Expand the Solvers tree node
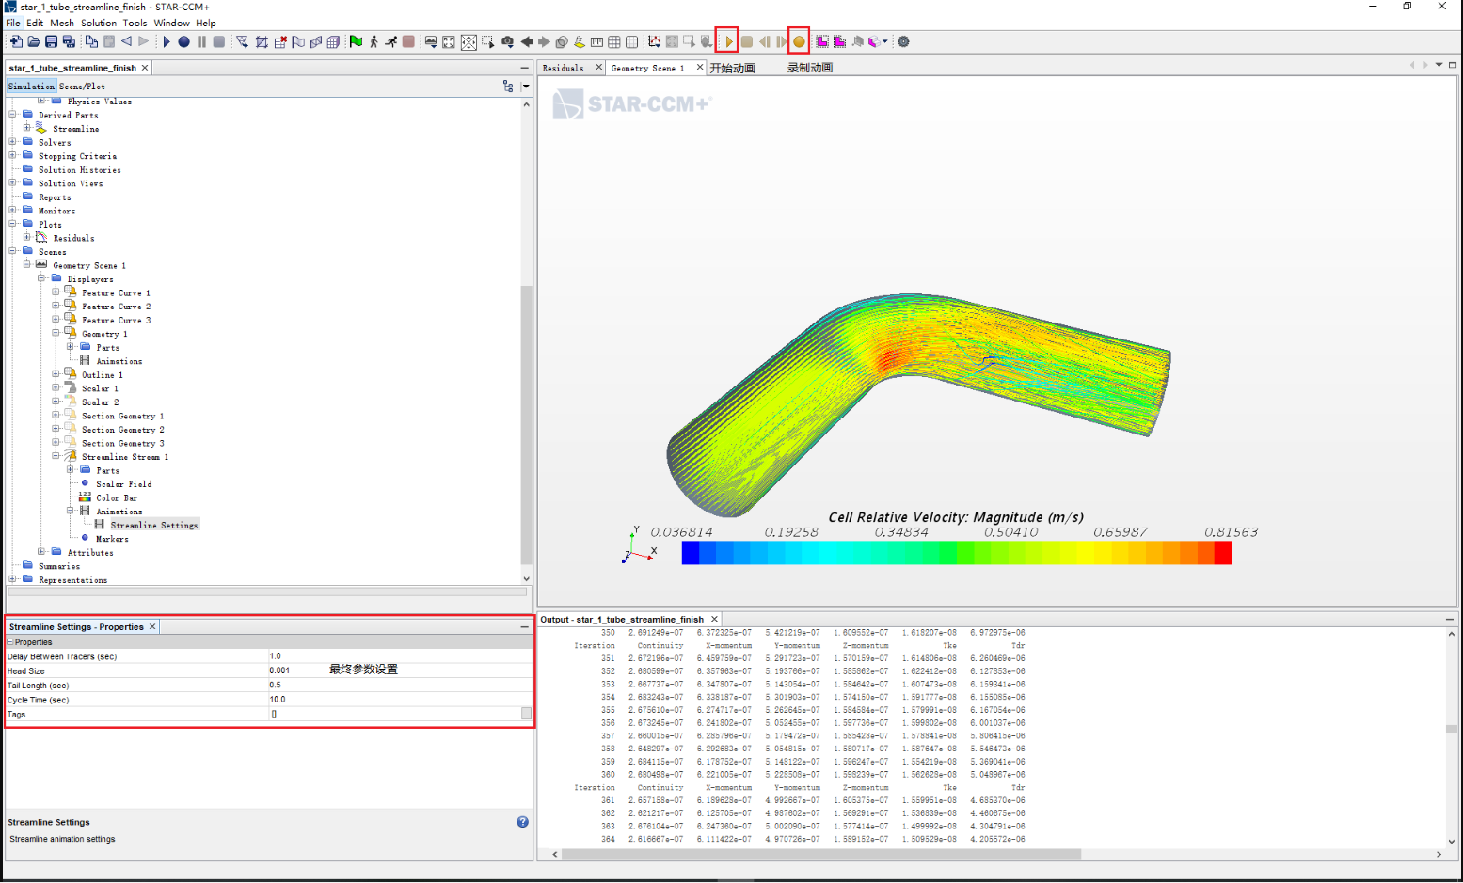 [13, 142]
